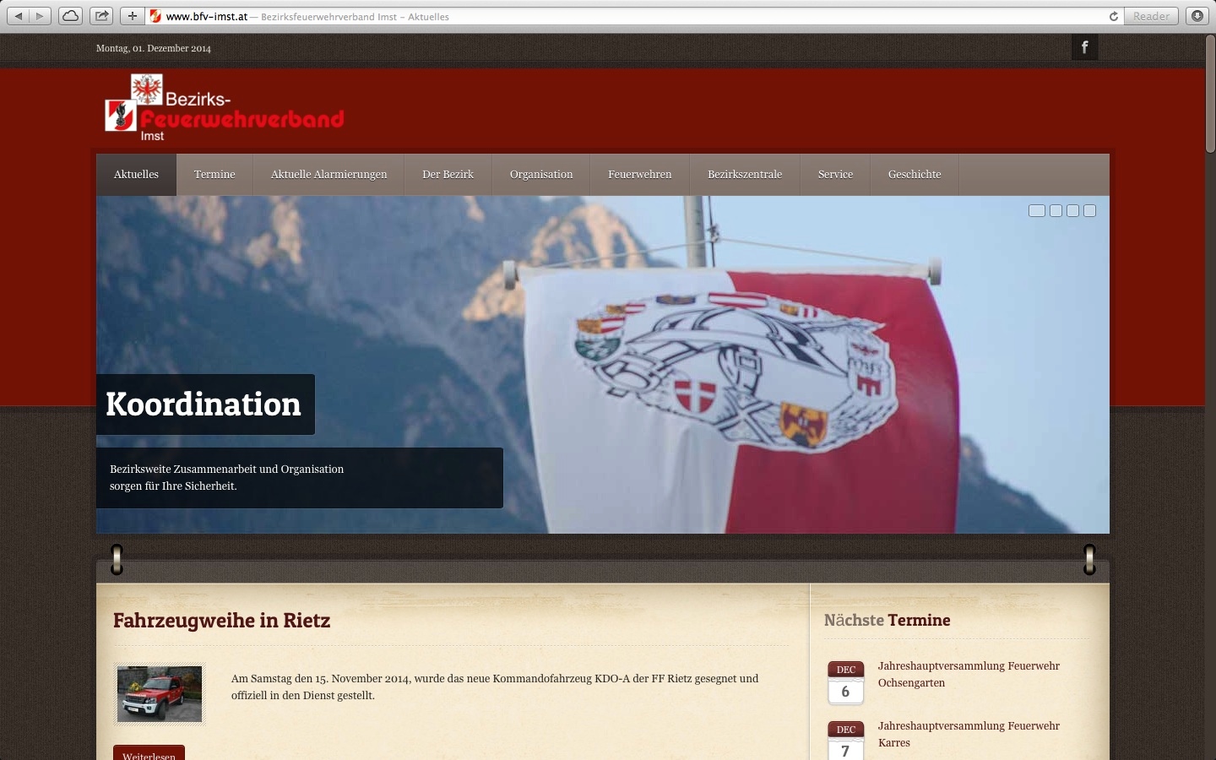Viewport: 1216px width, 760px height.
Task: Click the site favicon in the address bar
Action: pos(155,16)
